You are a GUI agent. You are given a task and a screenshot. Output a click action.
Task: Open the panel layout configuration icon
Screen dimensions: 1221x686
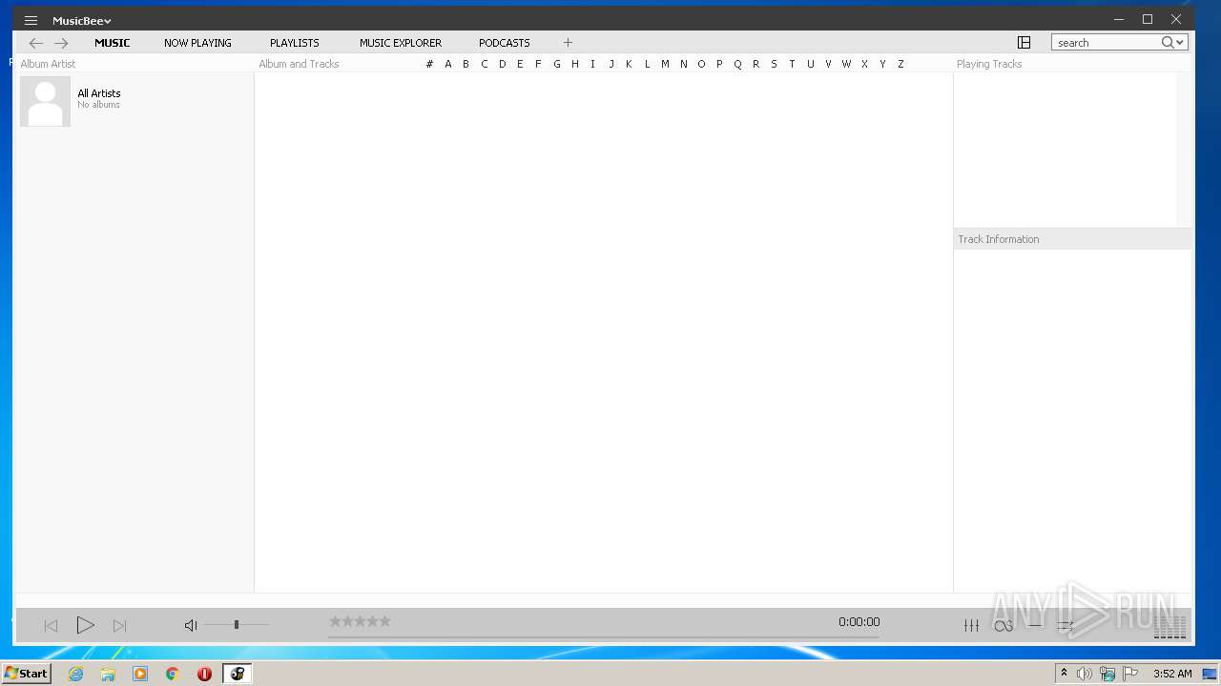click(x=1024, y=43)
